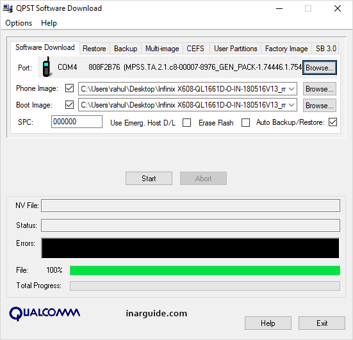Click the 808F2B76 device ID text
Image resolution: width=353 pixels, height=340 pixels.
coord(104,67)
